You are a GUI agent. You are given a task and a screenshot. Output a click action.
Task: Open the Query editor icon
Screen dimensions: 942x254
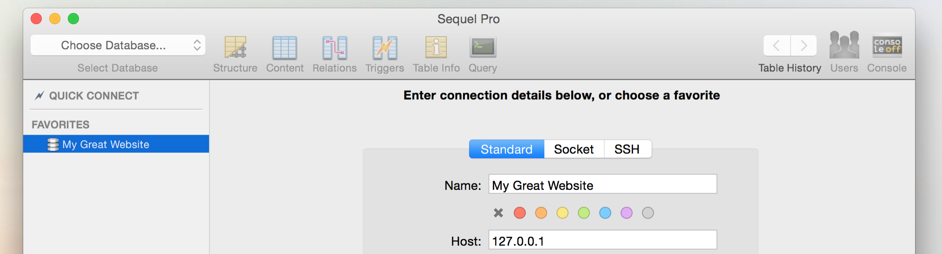[x=483, y=47]
